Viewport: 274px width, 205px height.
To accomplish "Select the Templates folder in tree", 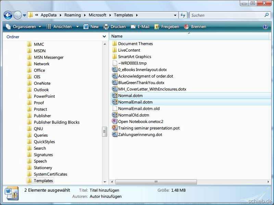I will pyautogui.click(x=40, y=181).
